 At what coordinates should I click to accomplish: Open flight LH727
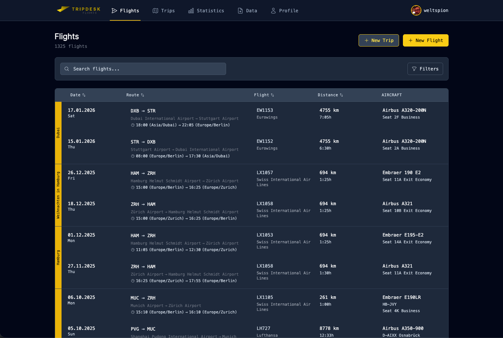coord(263,328)
